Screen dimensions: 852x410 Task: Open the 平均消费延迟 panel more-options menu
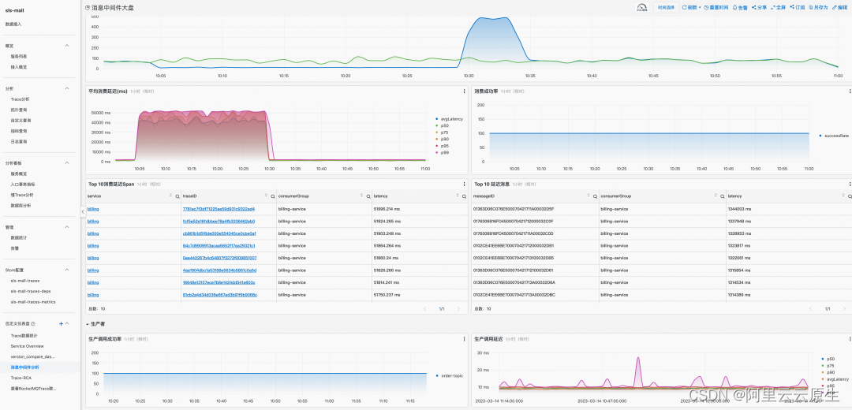click(464, 91)
